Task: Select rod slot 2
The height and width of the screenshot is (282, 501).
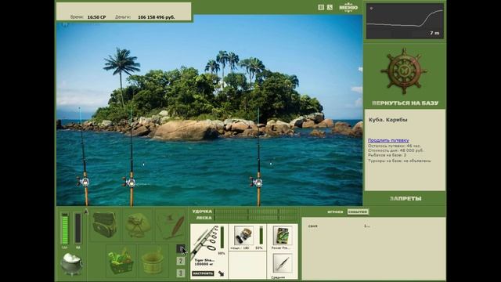Action: point(181,261)
